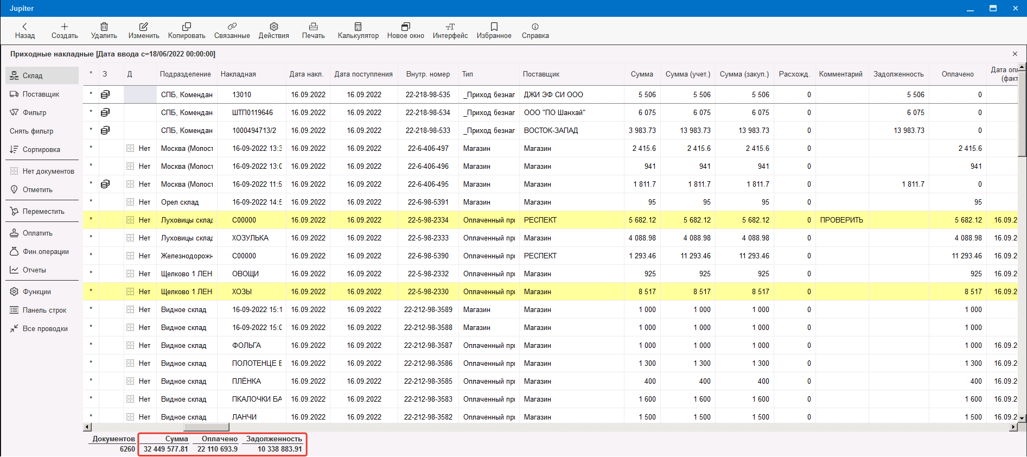Open Связанные linked documents
Screen dimensions: 1027x457
(232, 31)
